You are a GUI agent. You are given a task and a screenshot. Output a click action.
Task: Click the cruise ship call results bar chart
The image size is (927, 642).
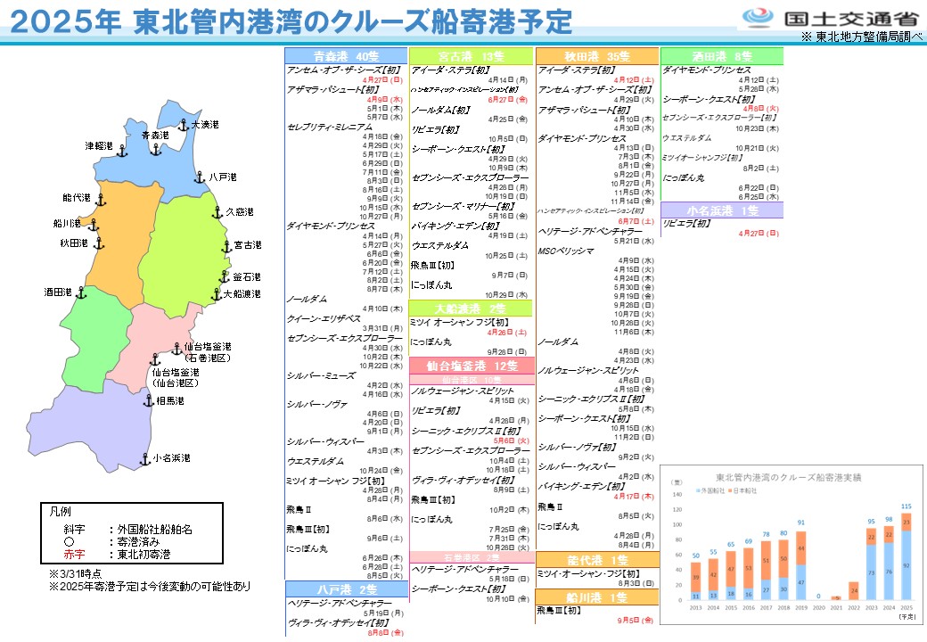[x=791, y=545]
